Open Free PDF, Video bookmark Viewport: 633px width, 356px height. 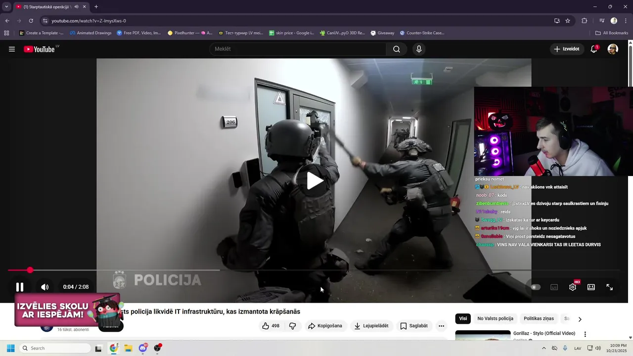click(x=139, y=33)
